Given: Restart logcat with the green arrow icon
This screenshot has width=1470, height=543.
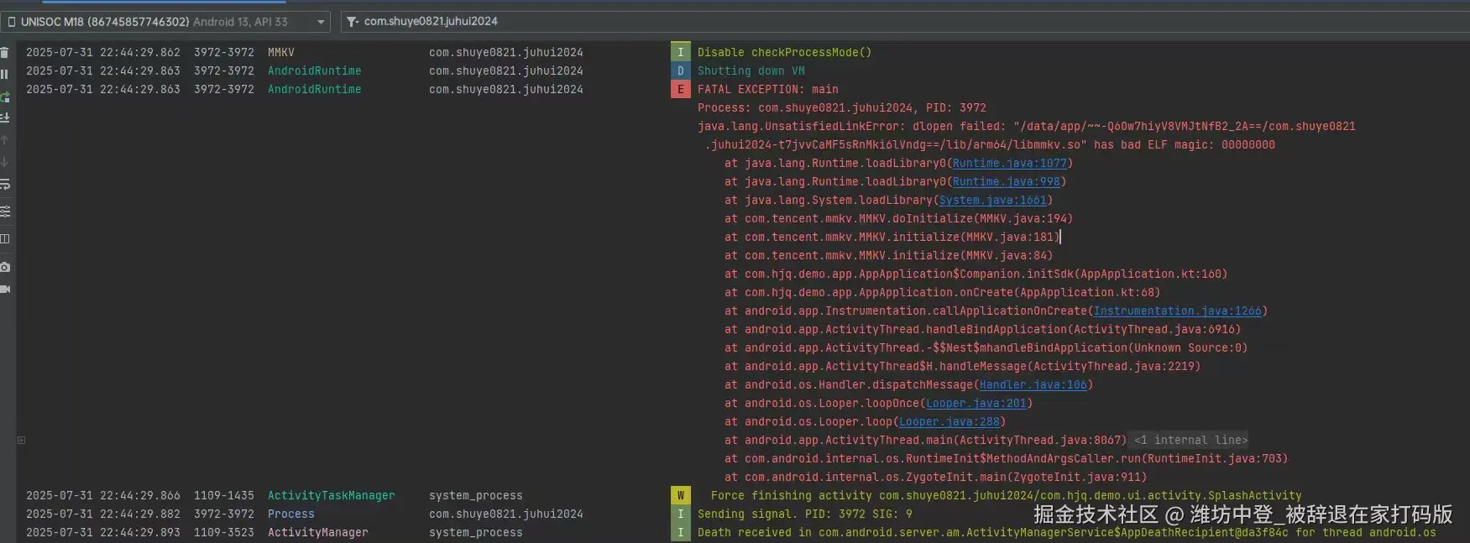Looking at the screenshot, I should [4, 97].
